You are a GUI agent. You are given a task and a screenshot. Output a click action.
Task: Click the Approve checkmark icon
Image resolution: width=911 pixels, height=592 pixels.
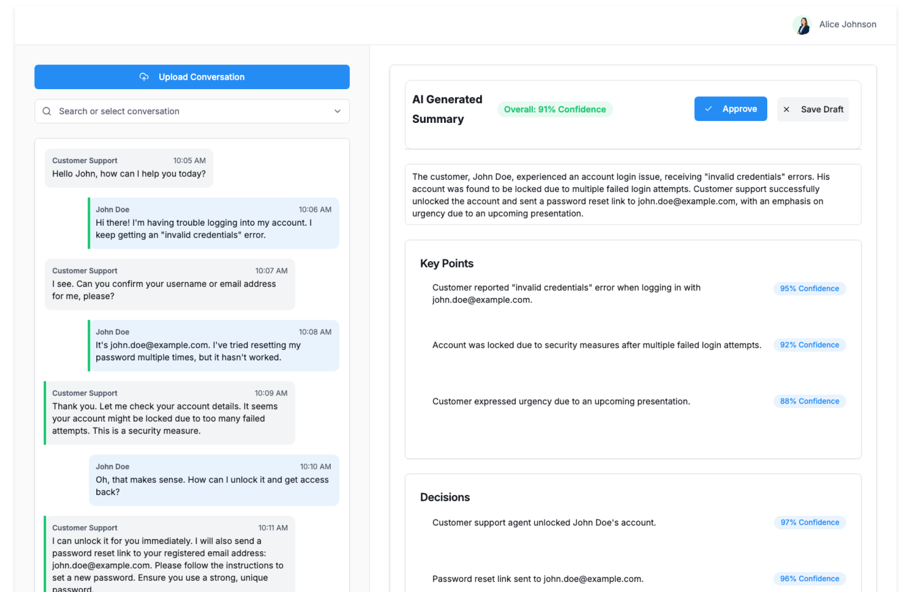click(x=708, y=109)
